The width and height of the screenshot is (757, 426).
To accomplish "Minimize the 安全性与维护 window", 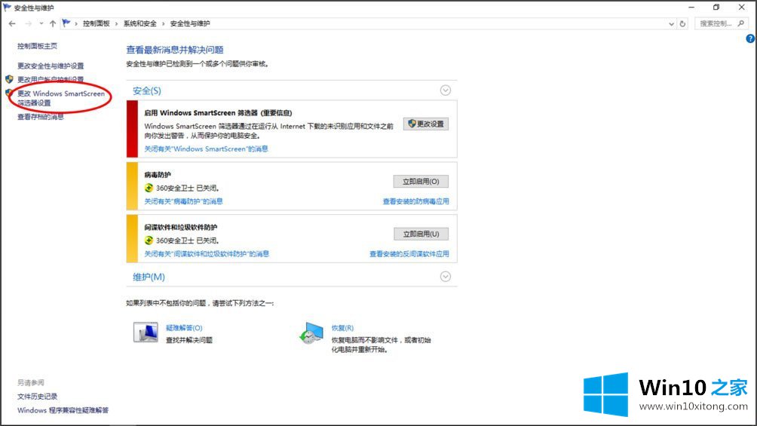I will click(x=691, y=8).
